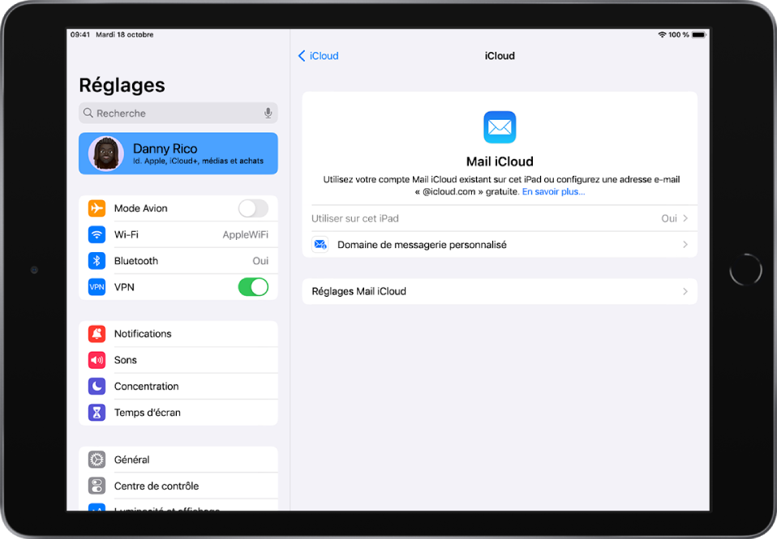Open Danny Rico Apple ID account
Image resolution: width=777 pixels, height=539 pixels.
[178, 153]
